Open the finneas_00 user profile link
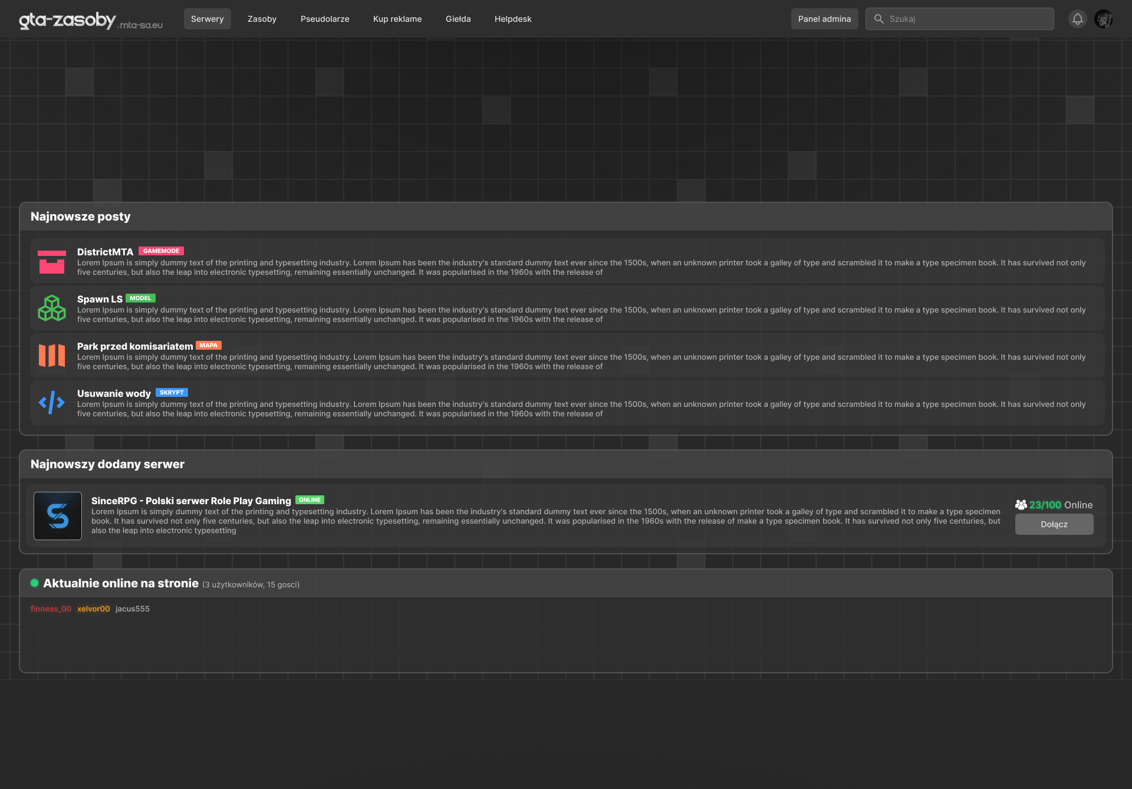Image resolution: width=1132 pixels, height=789 pixels. coord(51,609)
